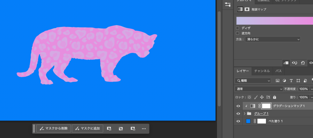Viewport: 313px width, 138px height.
Task: Click lock transparent pixels icon
Action: 249,97
